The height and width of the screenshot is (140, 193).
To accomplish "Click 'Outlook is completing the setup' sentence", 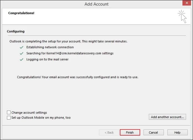I will point(68,41).
